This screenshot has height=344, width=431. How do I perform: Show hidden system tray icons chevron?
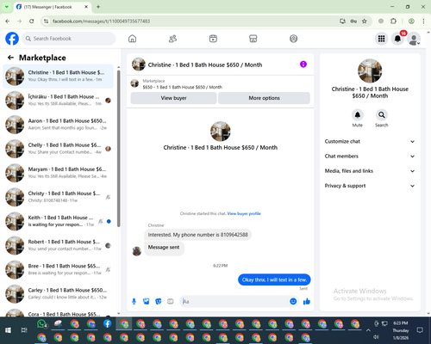click(368, 330)
